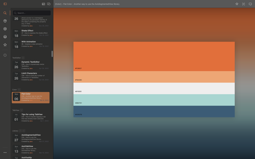Open the search section in sidebar
The image size is (255, 159).
click(5, 13)
